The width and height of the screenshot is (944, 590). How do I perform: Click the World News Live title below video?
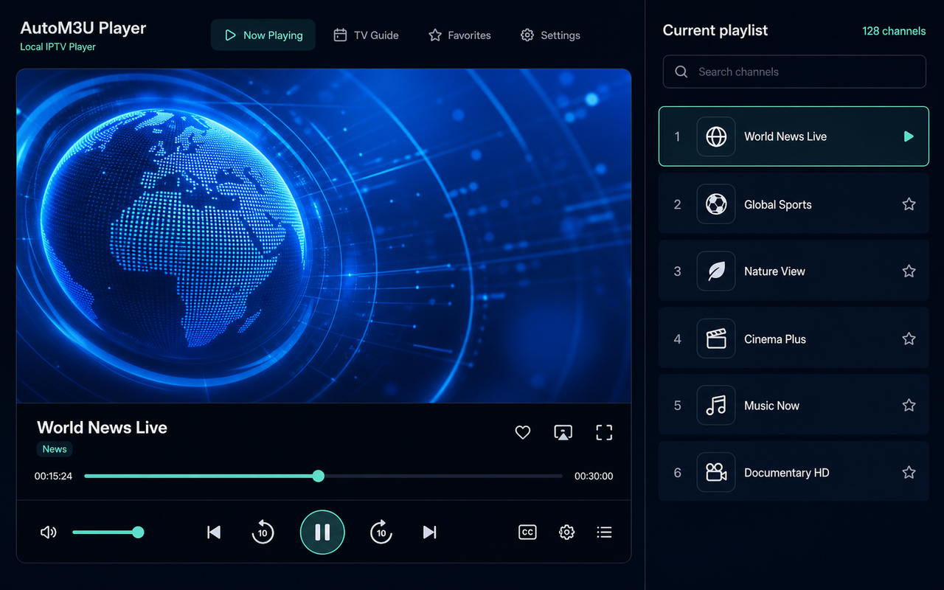[102, 428]
